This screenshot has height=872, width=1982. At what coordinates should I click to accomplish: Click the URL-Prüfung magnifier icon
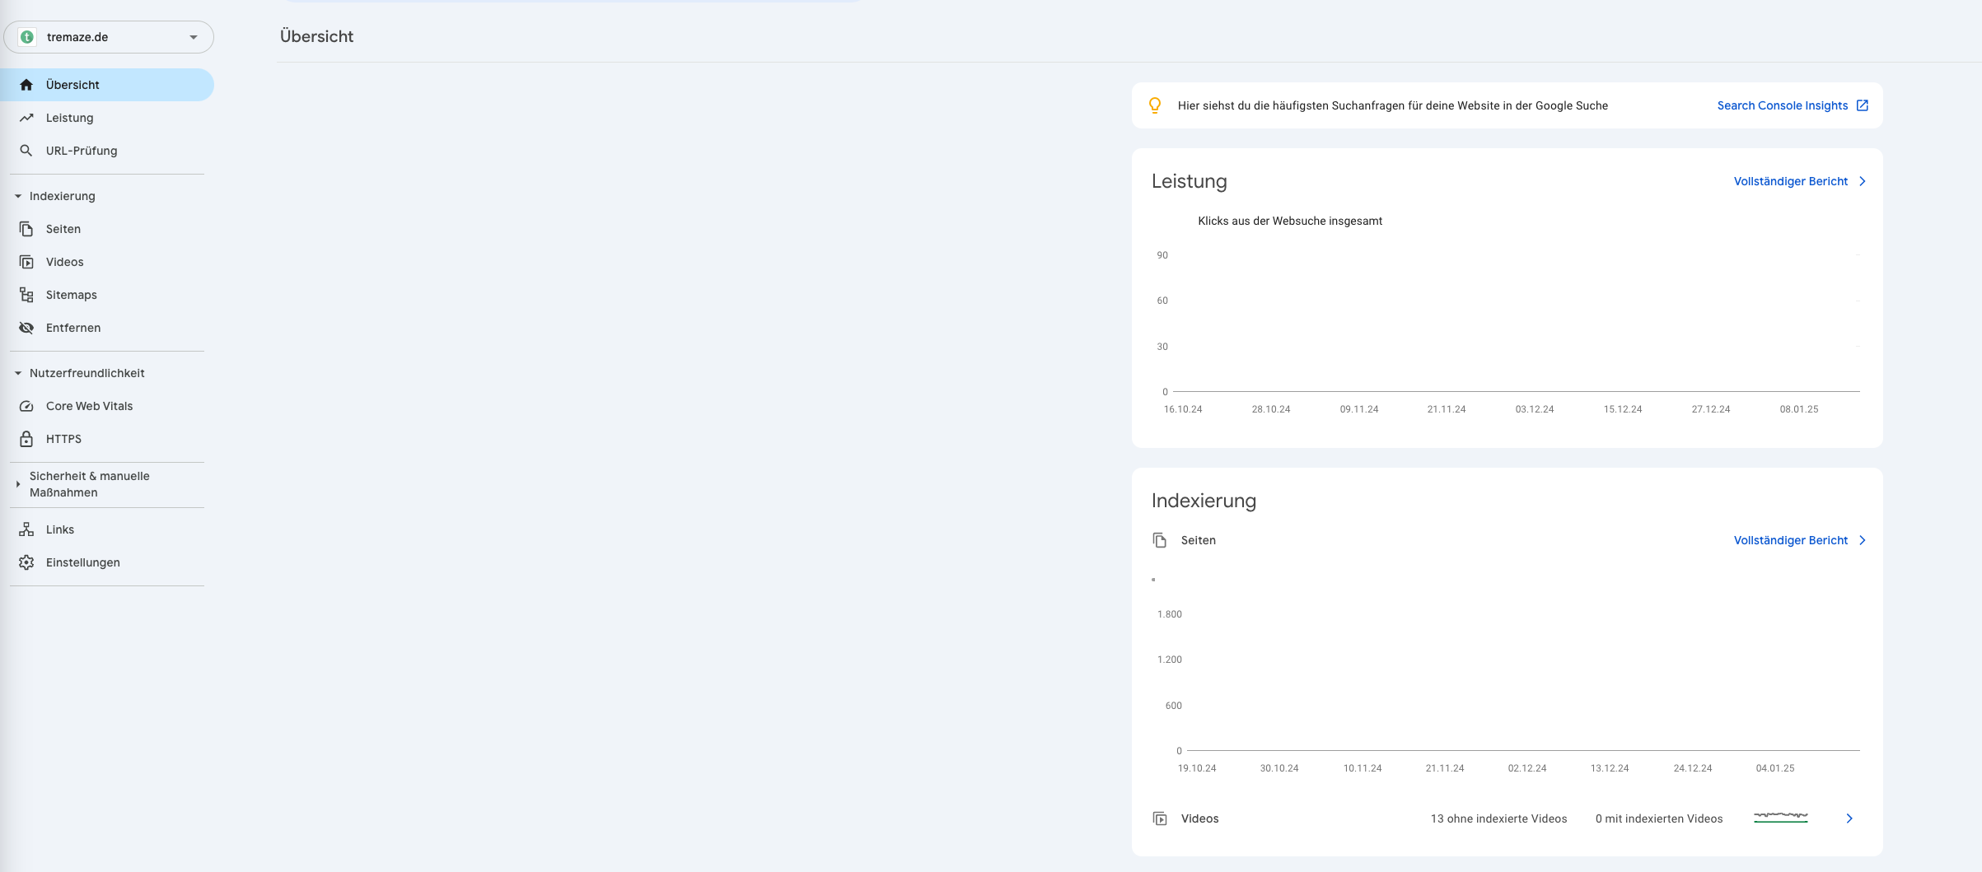point(26,151)
